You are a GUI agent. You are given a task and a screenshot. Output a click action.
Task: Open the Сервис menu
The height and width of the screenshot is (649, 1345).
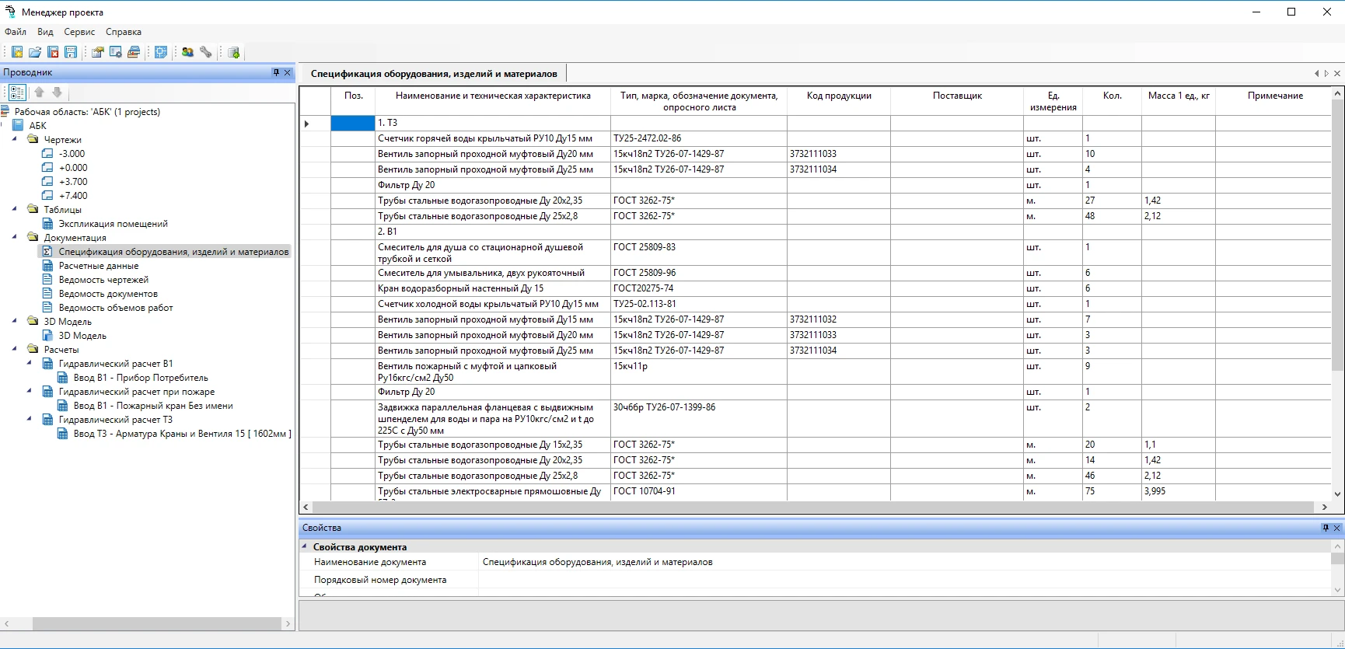pyautogui.click(x=79, y=32)
